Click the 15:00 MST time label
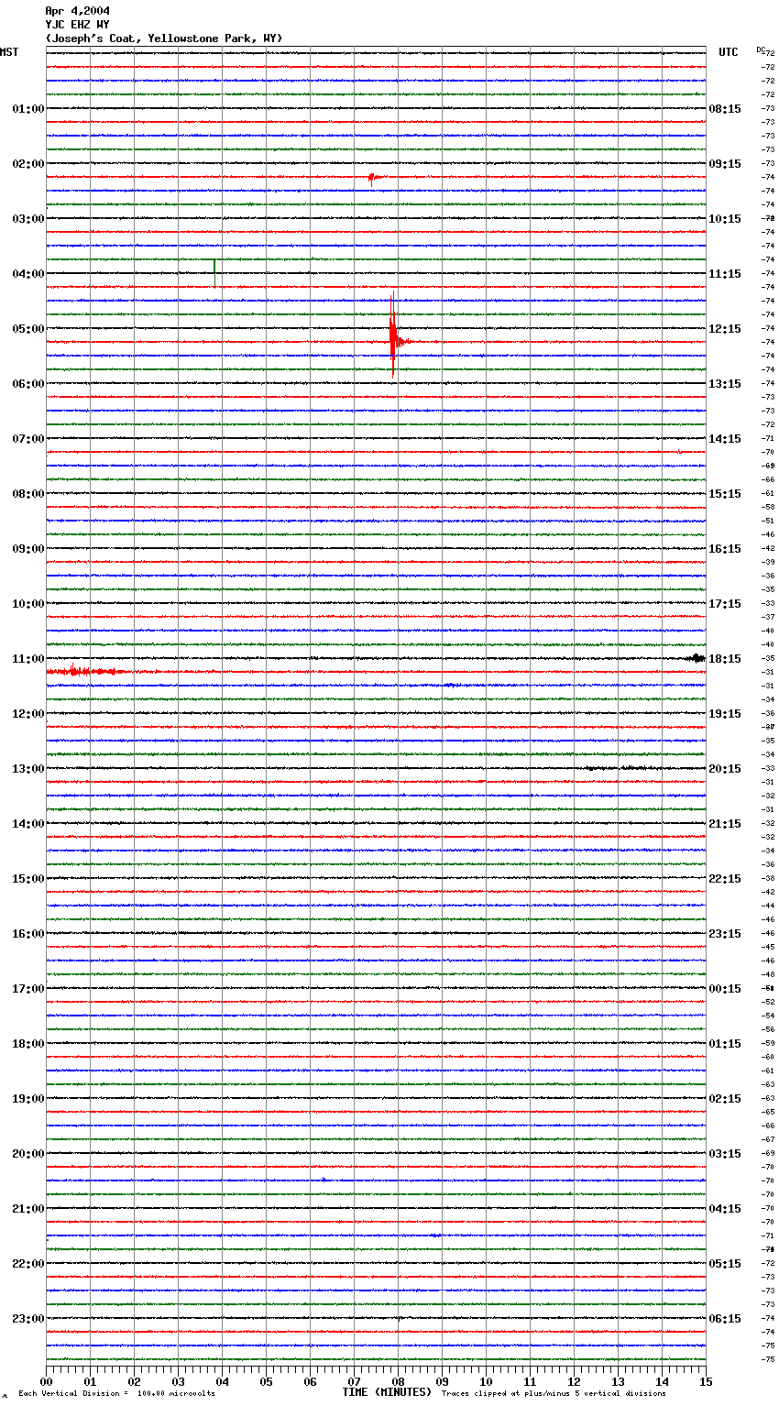Screen dimensions: 779x1406 point(28,879)
